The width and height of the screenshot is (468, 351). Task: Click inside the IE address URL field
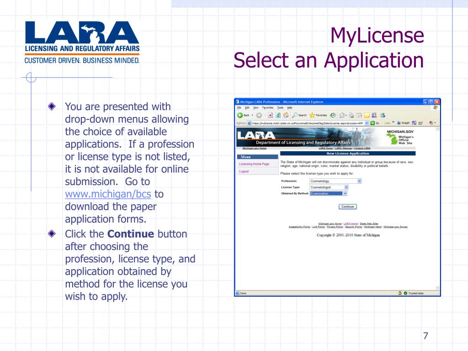(308, 123)
